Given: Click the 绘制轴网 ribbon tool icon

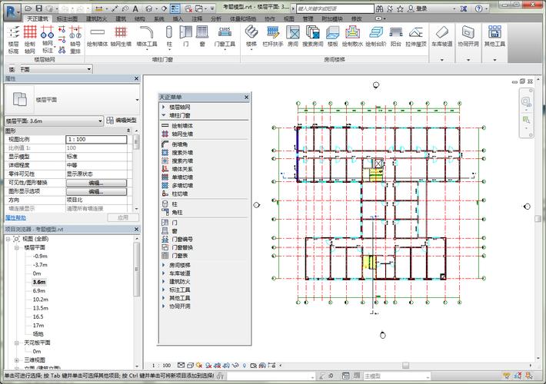Looking at the screenshot, I should (30, 35).
